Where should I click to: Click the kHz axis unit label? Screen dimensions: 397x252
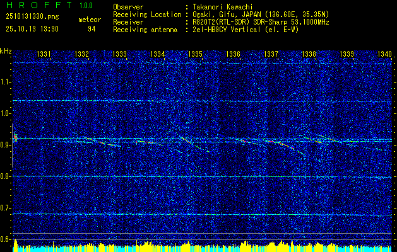click(6, 51)
